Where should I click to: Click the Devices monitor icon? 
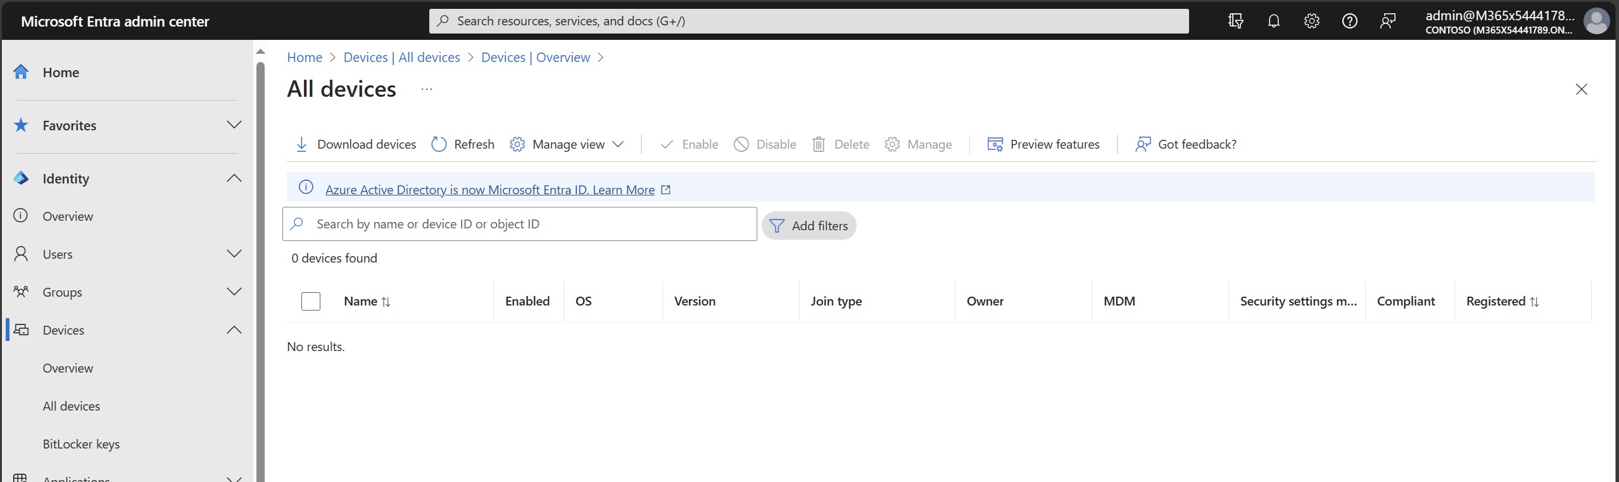pos(22,330)
